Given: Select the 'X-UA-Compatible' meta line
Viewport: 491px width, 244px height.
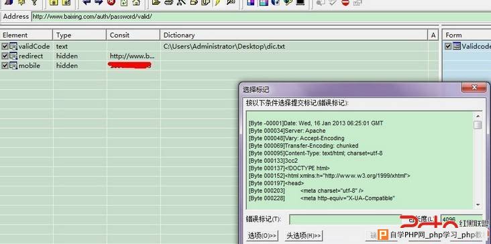Looking at the screenshot, I should click(x=321, y=198).
